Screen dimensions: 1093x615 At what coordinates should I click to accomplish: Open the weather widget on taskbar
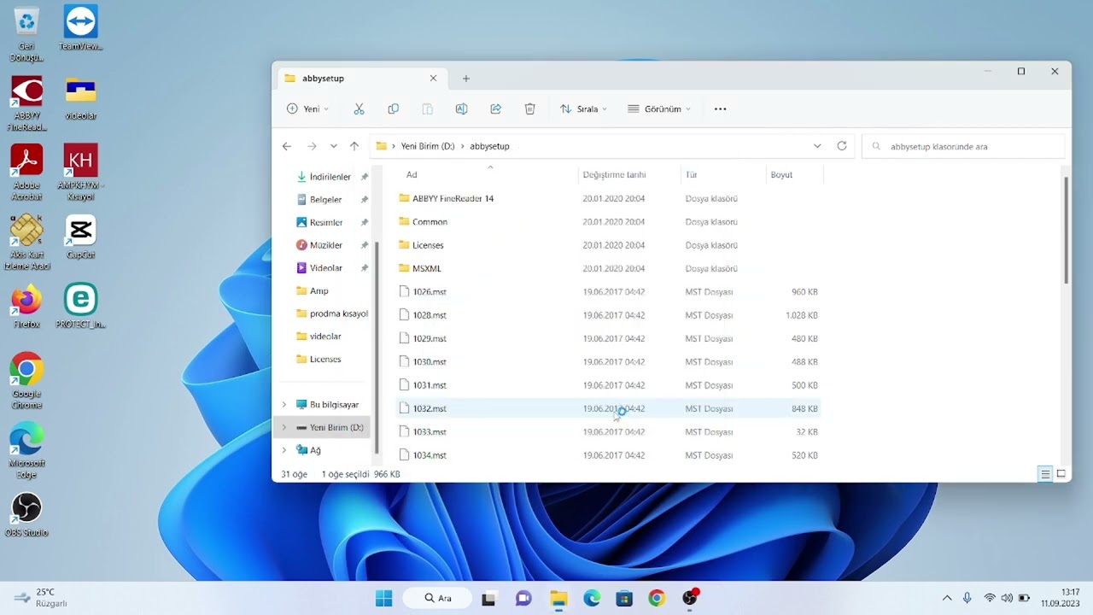(x=41, y=598)
